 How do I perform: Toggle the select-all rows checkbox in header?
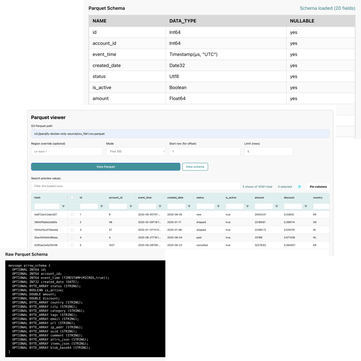point(72,197)
